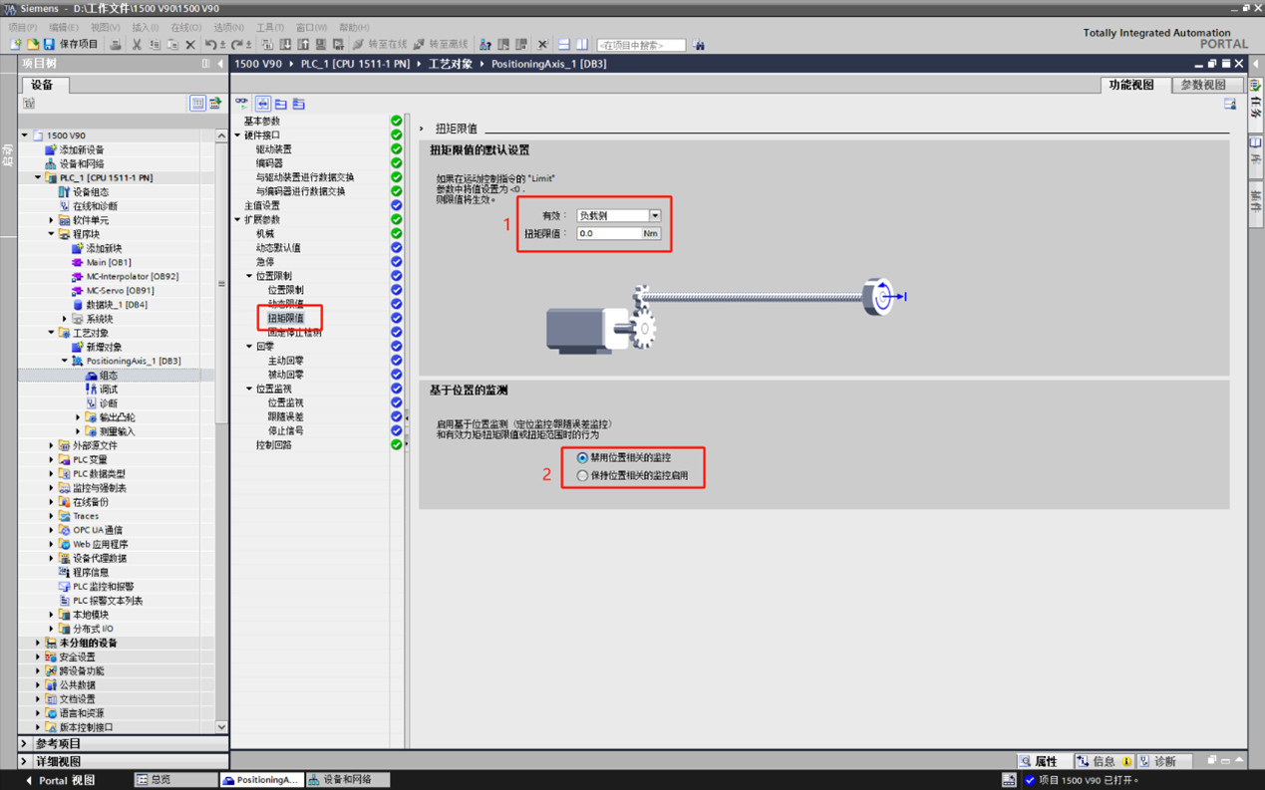Select MC-Servo [OB91] block
Screen dimensions: 1265x790
tap(120, 290)
